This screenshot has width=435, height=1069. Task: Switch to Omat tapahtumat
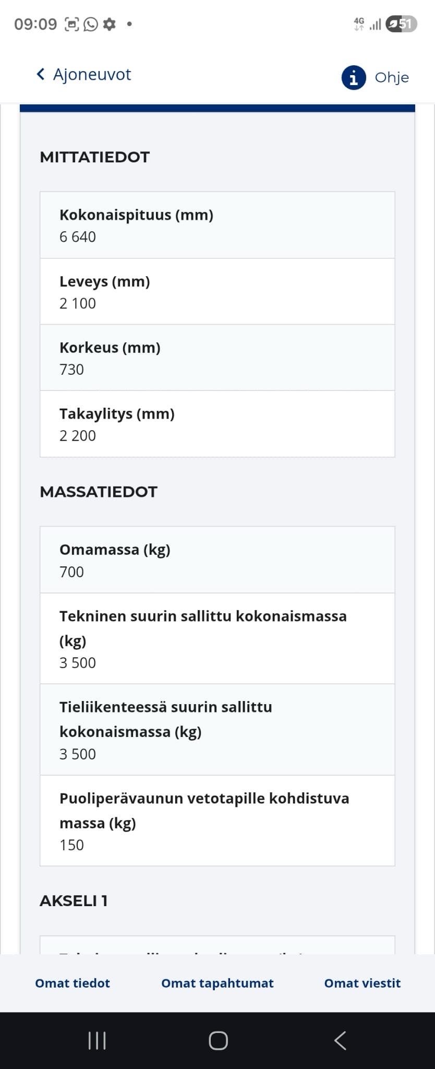[x=217, y=983]
